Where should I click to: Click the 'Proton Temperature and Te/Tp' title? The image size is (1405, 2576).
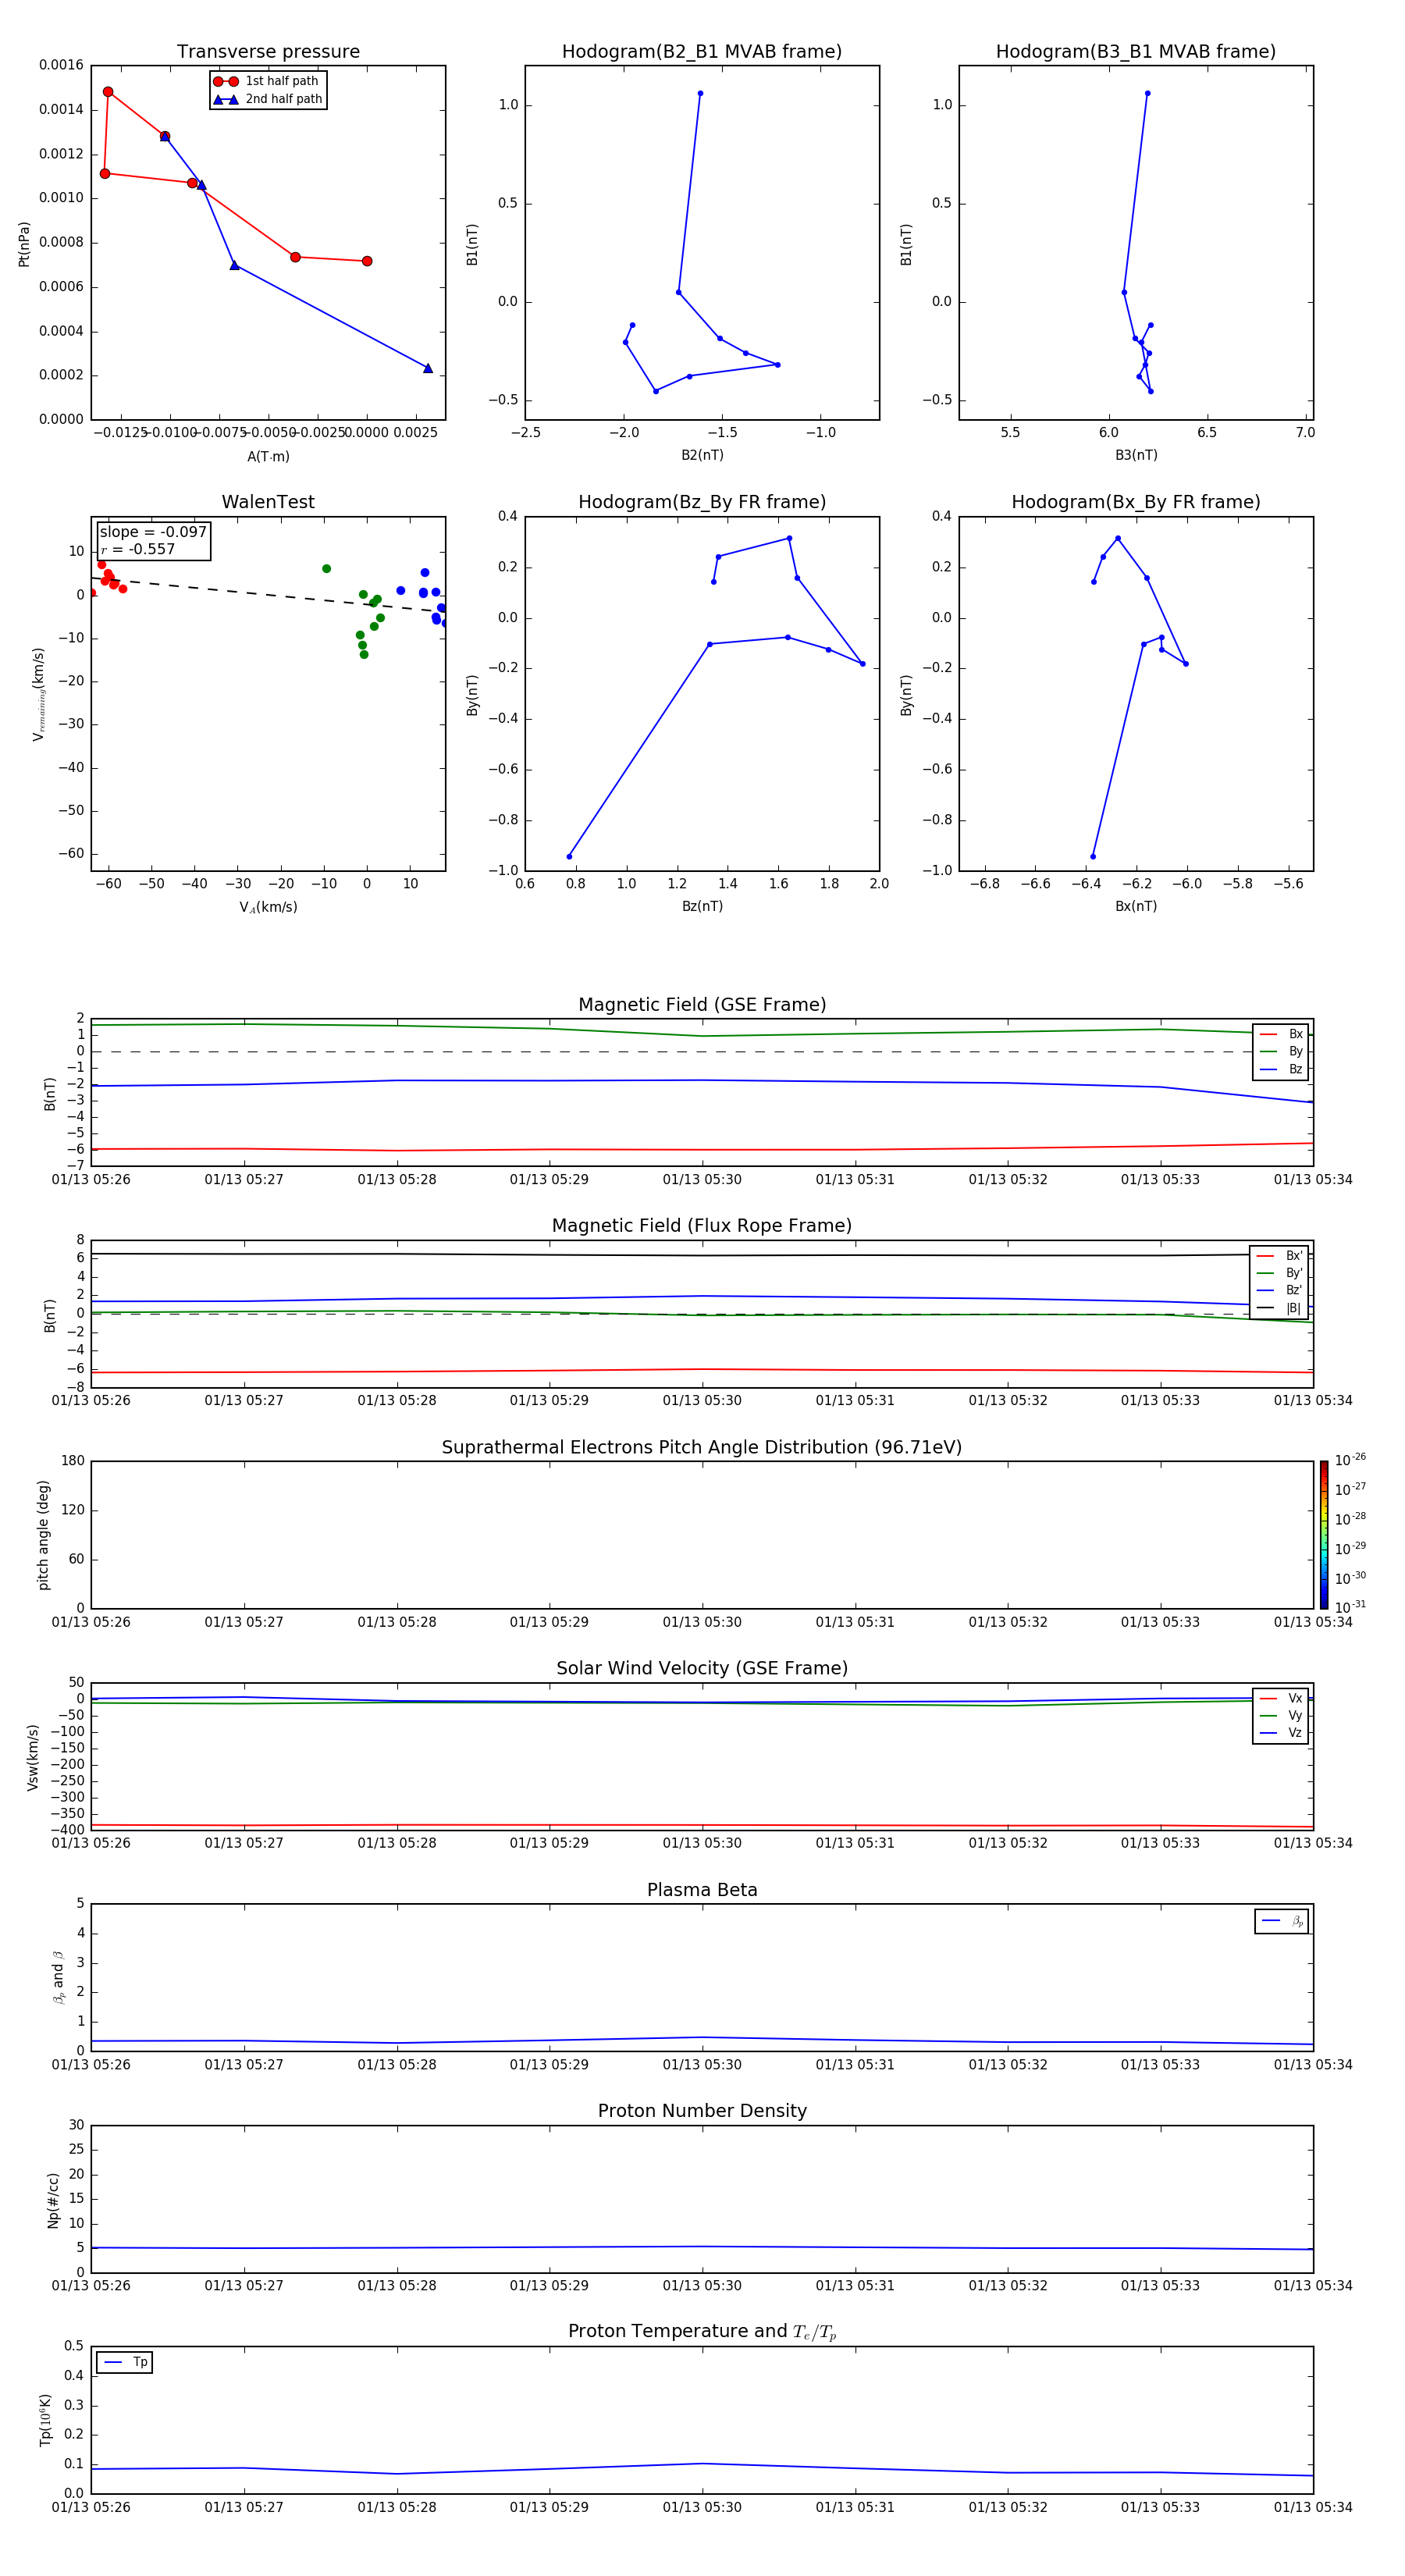[x=702, y=2332]
